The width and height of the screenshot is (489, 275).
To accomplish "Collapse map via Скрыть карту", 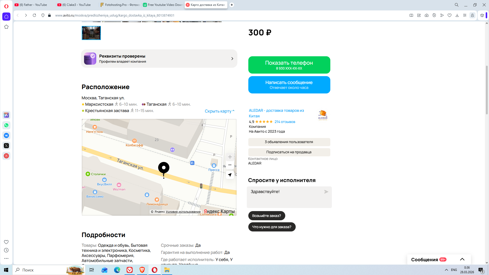I will 219,111.
